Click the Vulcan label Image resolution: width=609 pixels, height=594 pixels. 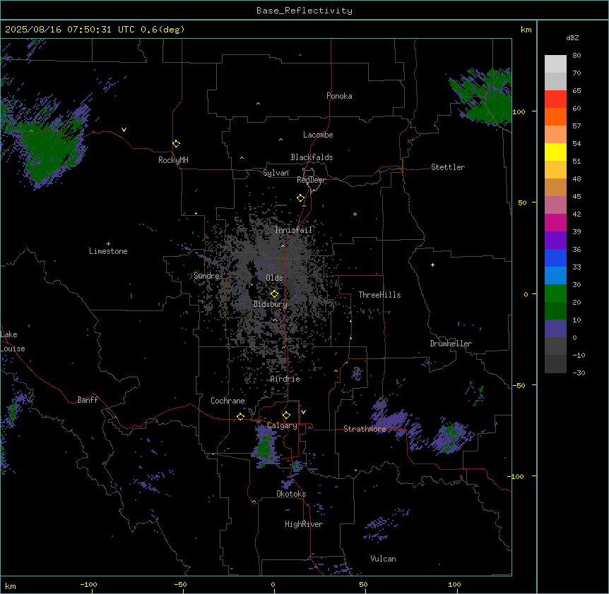(384, 559)
